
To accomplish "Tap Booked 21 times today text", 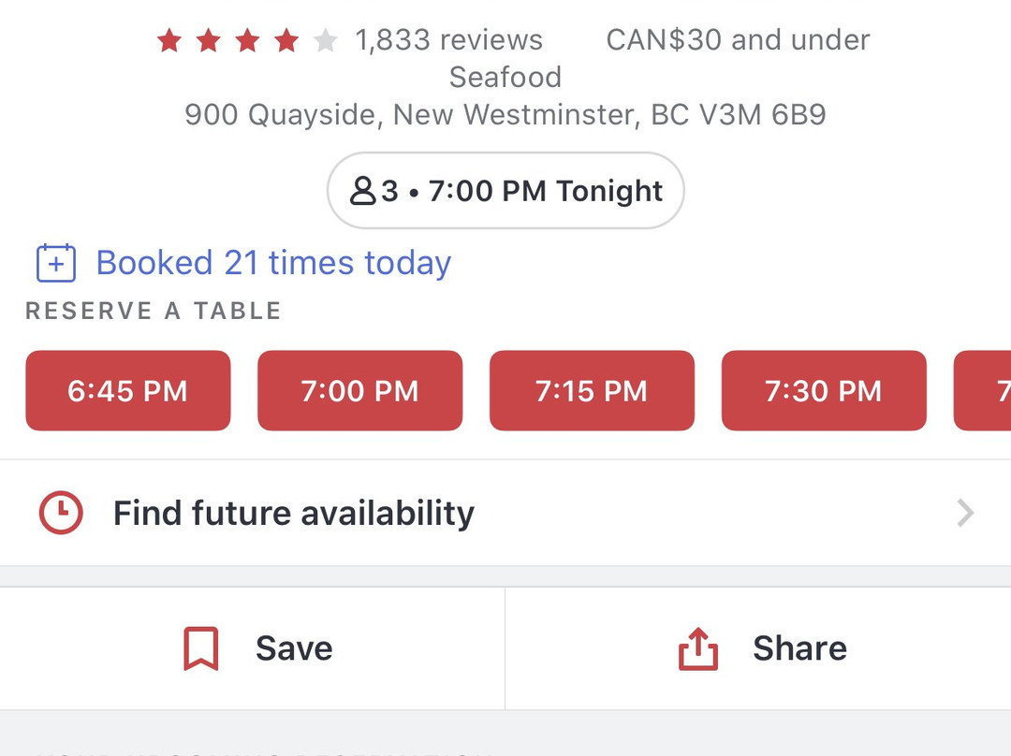I will (x=273, y=263).
